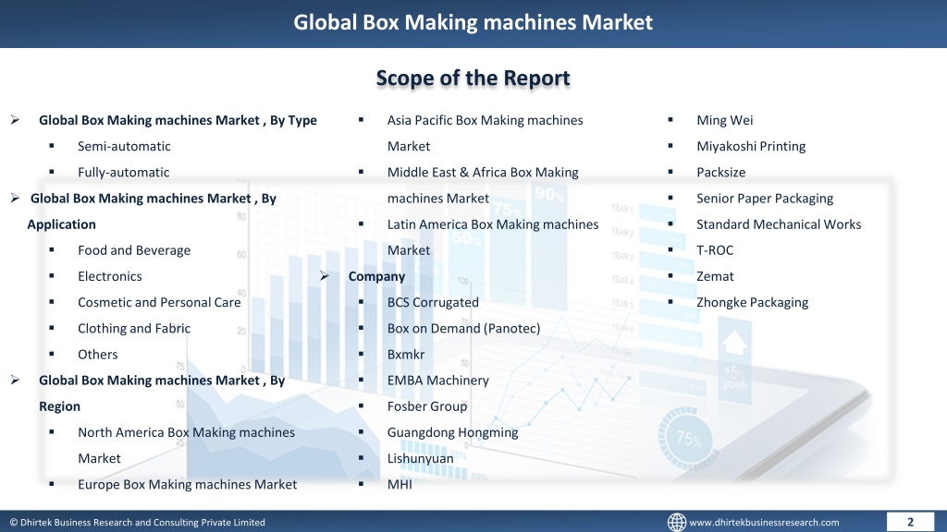Click the 'T-ROC' company entry
The width and height of the screenshot is (947, 532).
pos(715,250)
